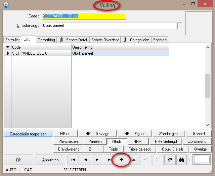Toggle the Zonder glas category
The height and width of the screenshot is (176, 215).
coord(169,134)
